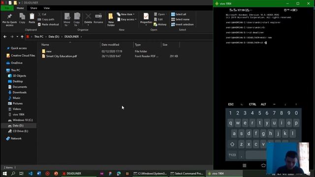Image resolution: width=315 pixels, height=177 pixels.
Task: Open CD Drive (E:) in sidebar
Action: (x=18, y=131)
